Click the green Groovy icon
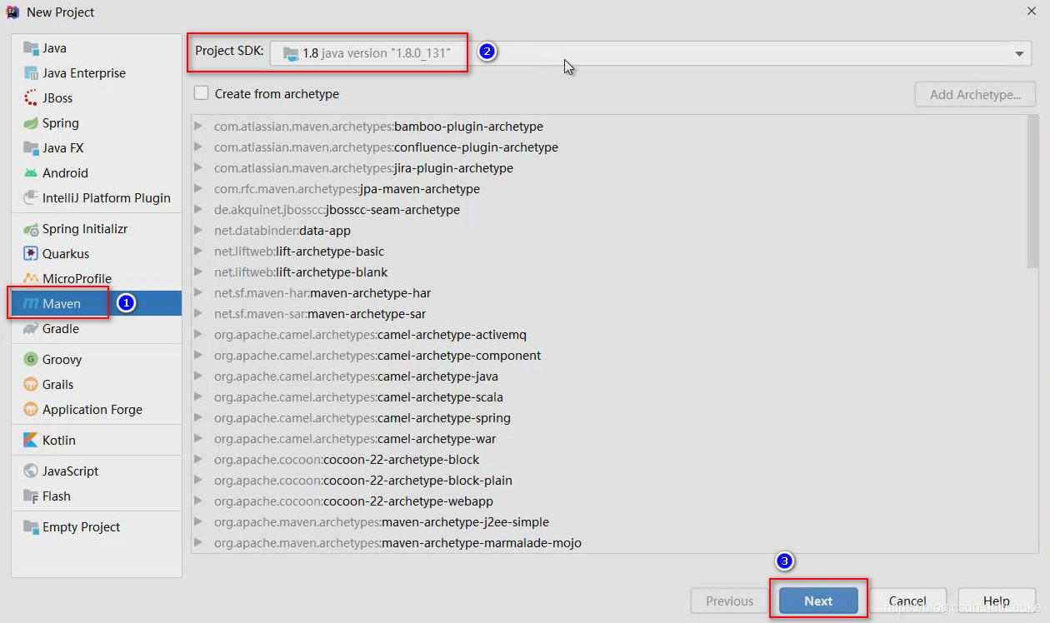Viewport: 1050px width, 623px height. (31, 360)
